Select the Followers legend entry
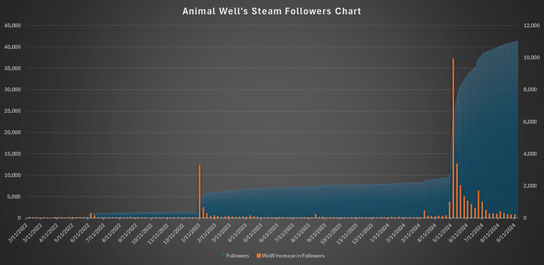This screenshot has width=544, height=265. coord(235,256)
